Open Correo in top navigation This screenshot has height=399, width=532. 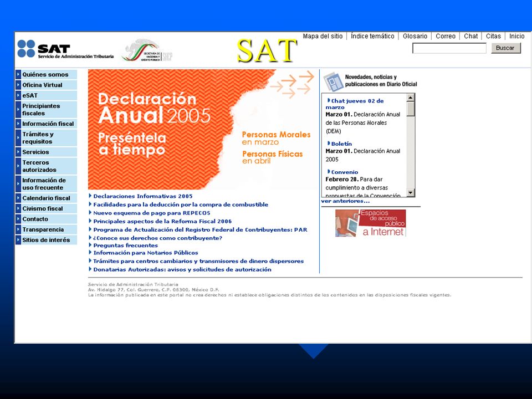tap(446, 36)
